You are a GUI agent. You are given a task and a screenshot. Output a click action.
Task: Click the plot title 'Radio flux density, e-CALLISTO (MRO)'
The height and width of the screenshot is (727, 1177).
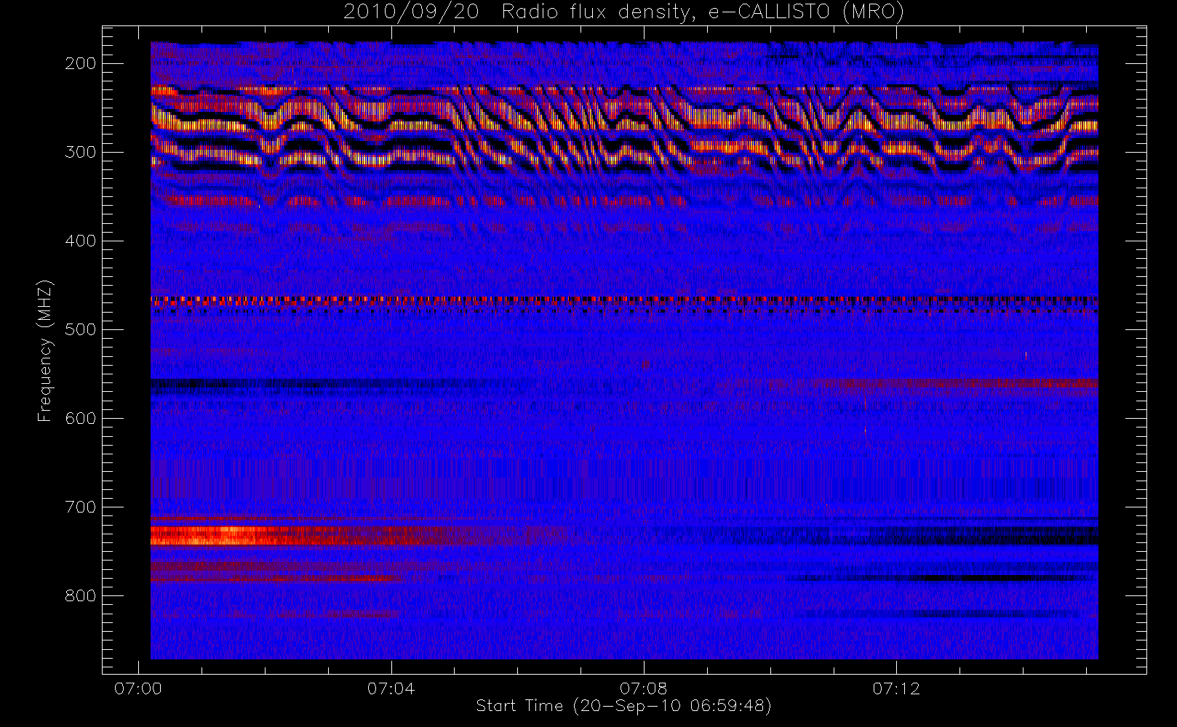pos(703,12)
